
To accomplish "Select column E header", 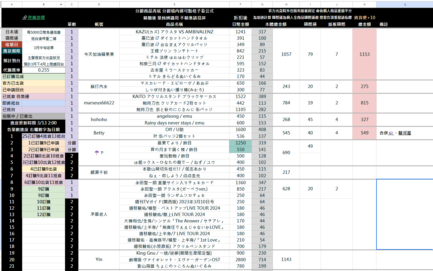I will pyautogui.click(x=174, y=5).
